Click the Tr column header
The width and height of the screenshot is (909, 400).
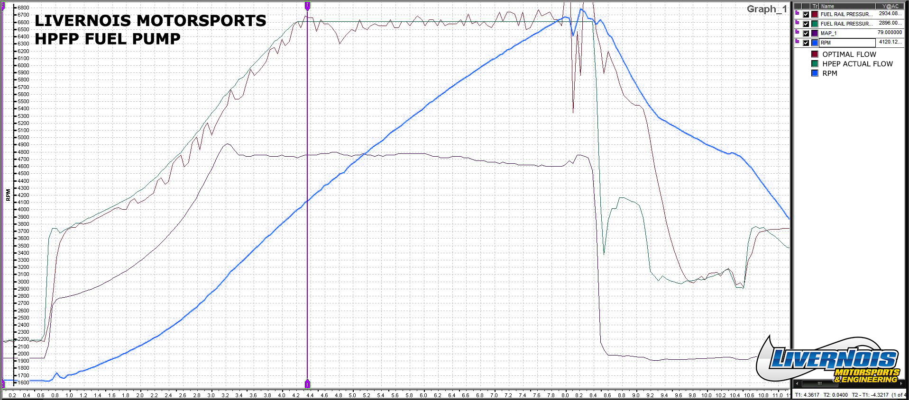pyautogui.click(x=815, y=6)
